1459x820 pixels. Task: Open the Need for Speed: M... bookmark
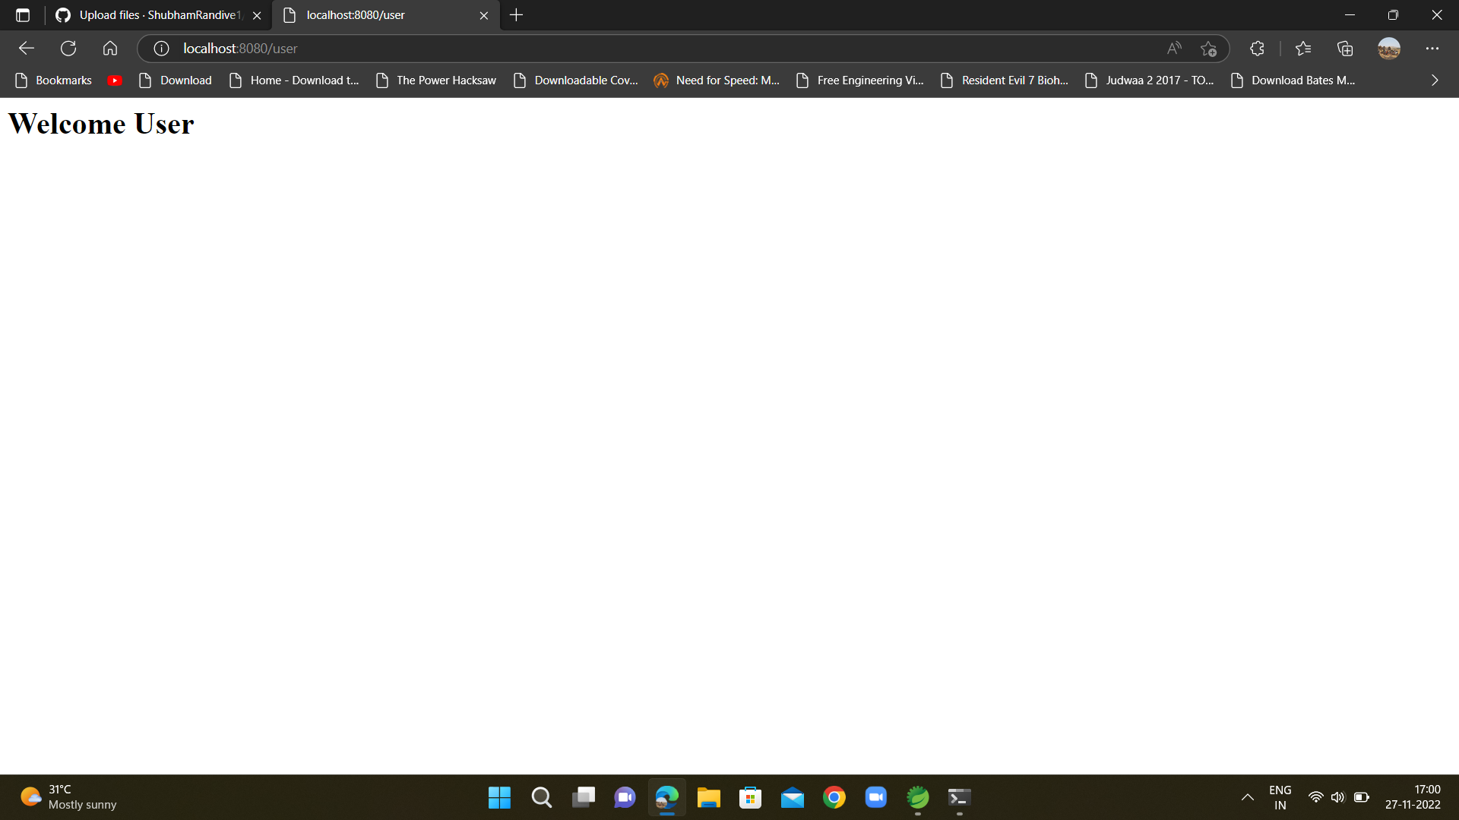click(x=716, y=80)
